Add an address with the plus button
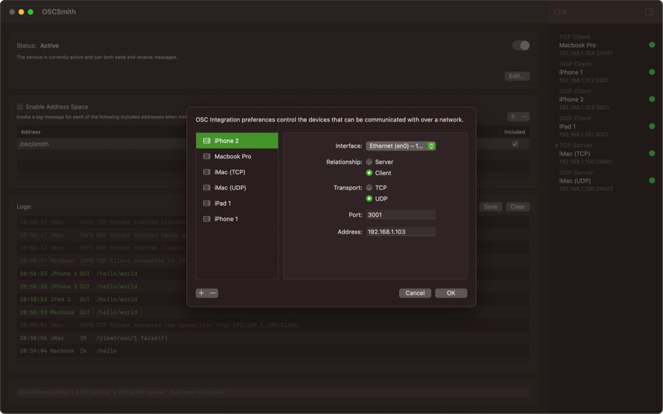Screen dimensions: 663x414 (x=512, y=116)
